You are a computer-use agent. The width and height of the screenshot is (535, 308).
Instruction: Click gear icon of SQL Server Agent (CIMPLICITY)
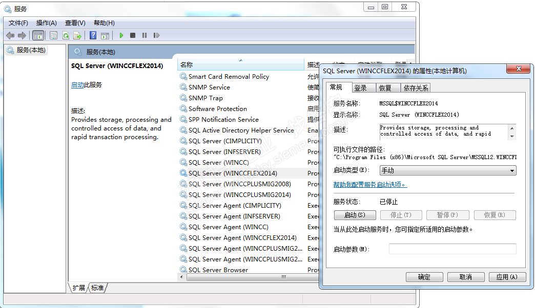click(183, 205)
